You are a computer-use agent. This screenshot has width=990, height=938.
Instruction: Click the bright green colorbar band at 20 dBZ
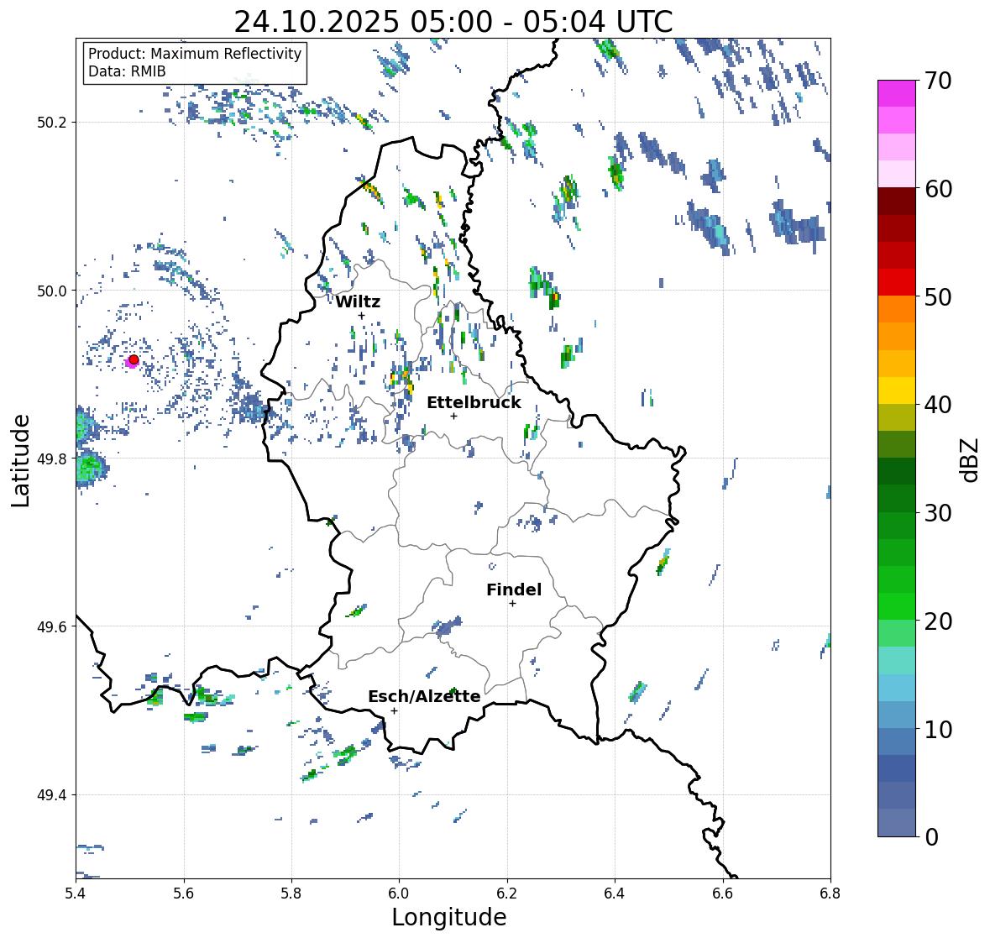(897, 606)
